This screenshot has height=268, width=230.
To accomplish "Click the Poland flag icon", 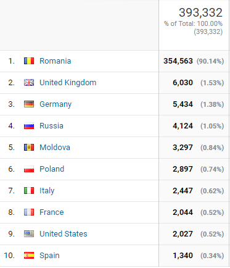I will coord(29,169).
